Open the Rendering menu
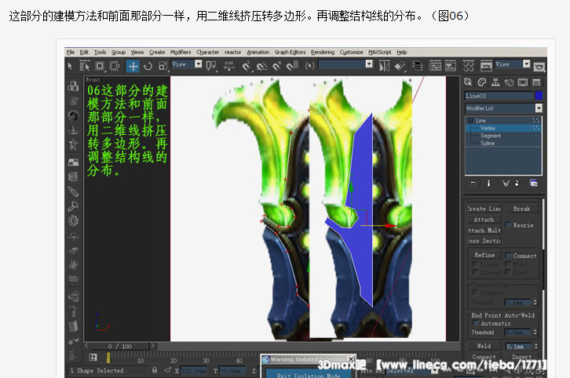This screenshot has height=378, width=570. (323, 53)
